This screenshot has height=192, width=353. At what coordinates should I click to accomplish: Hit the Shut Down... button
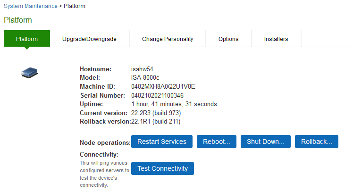click(266, 142)
